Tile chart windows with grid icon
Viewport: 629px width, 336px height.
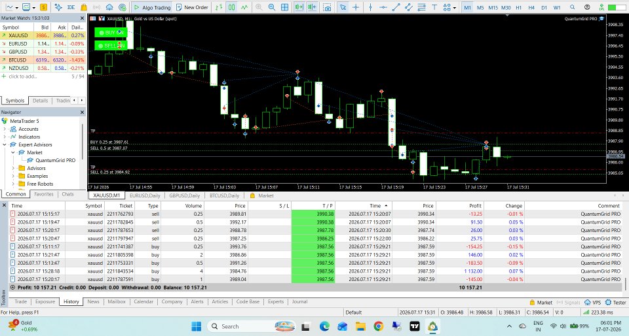[284, 7]
